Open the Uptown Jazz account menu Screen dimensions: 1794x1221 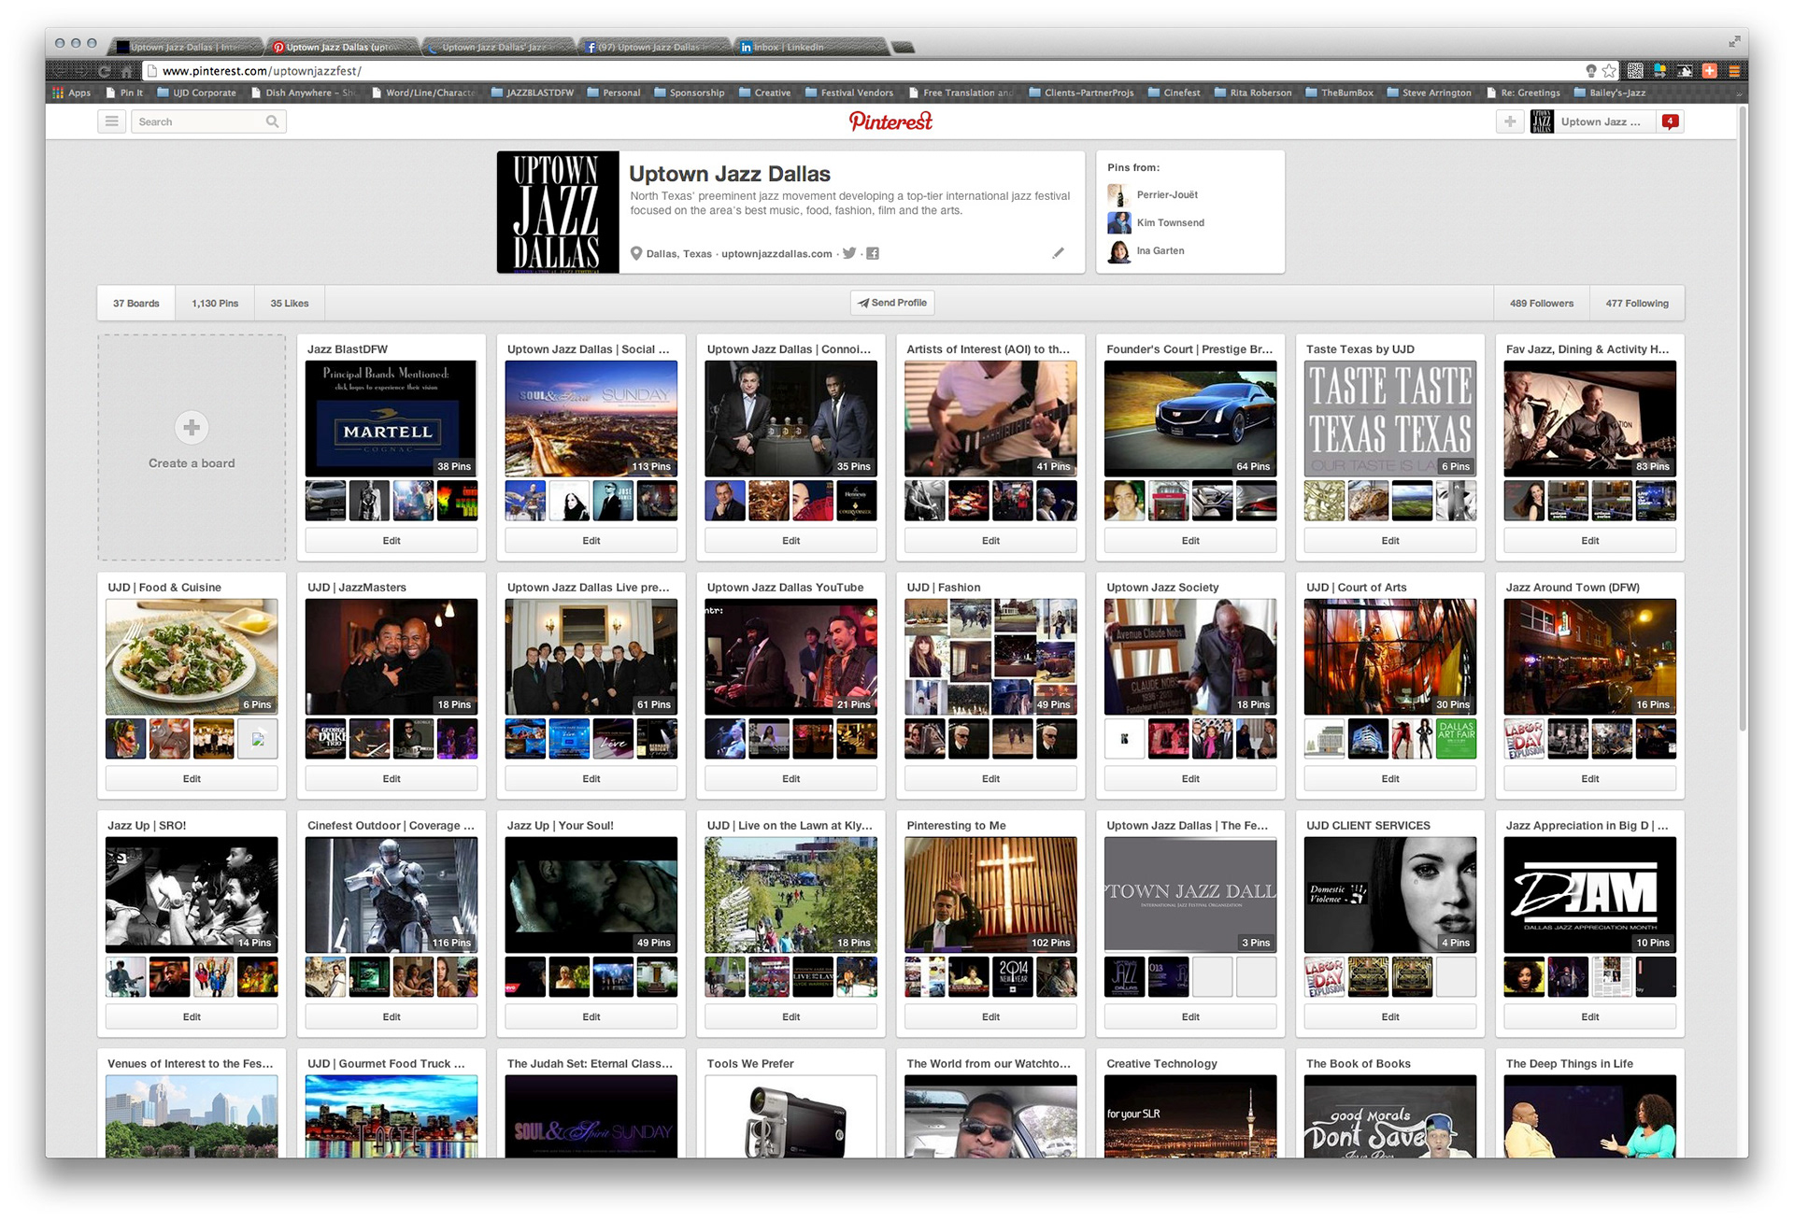coord(1592,121)
